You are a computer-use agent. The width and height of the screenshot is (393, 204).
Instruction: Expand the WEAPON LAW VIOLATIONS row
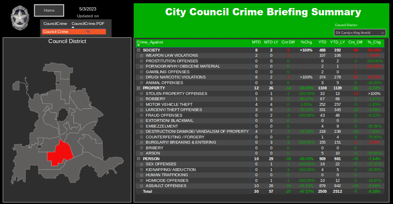(141, 56)
